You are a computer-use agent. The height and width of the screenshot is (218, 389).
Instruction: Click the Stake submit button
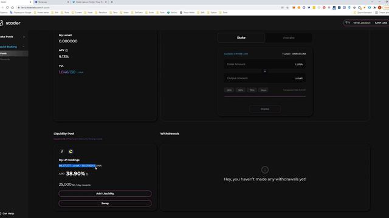coord(265,109)
